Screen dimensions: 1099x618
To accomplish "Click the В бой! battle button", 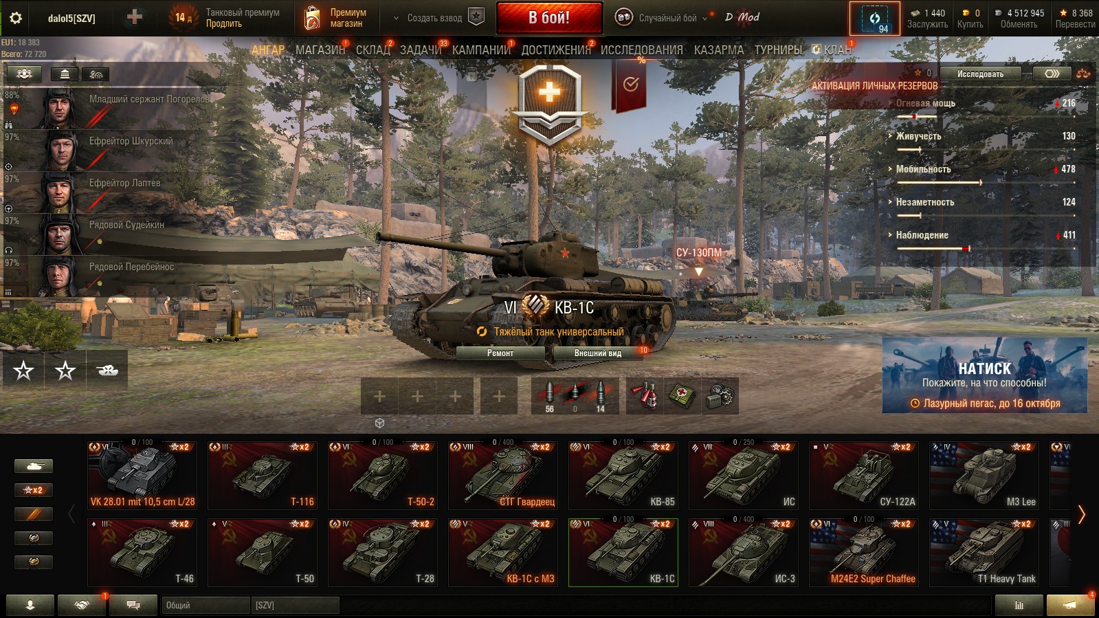I will [549, 18].
